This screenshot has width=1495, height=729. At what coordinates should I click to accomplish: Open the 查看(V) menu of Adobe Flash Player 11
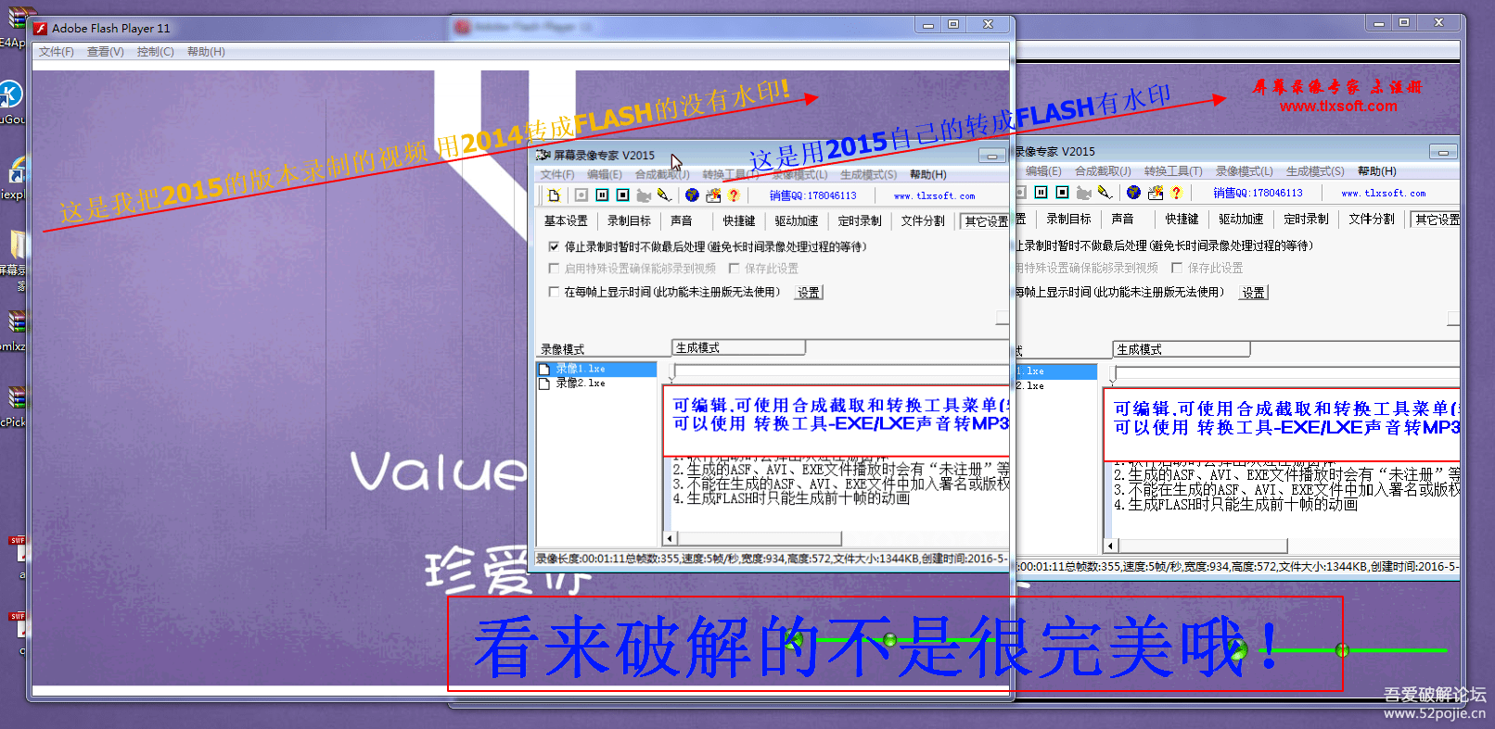point(105,52)
